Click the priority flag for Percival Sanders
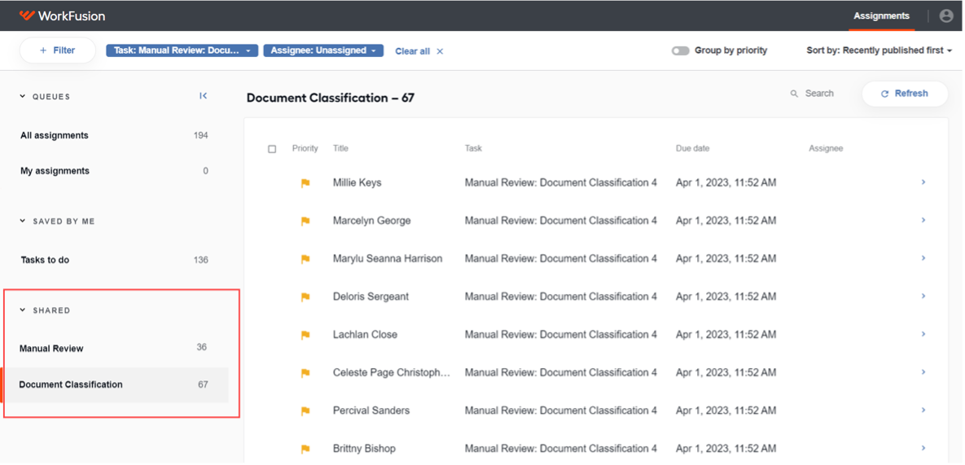965x465 pixels. pos(305,411)
